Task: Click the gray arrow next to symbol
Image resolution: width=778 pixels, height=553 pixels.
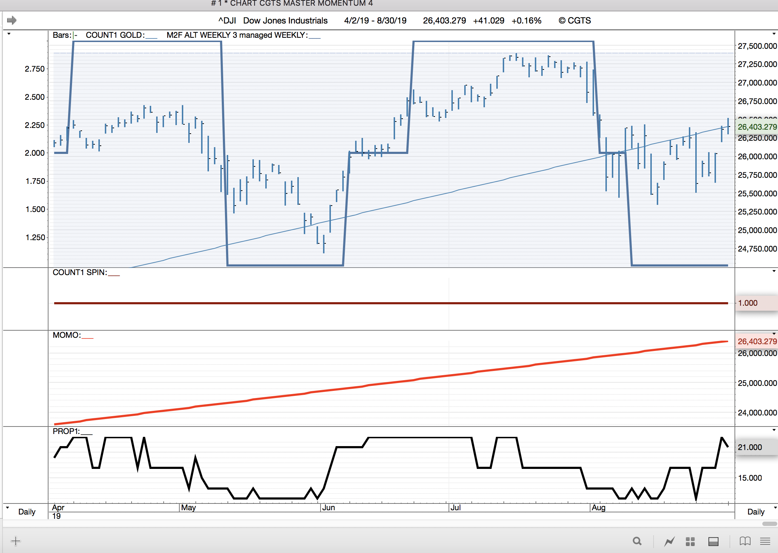Action: tap(12, 20)
